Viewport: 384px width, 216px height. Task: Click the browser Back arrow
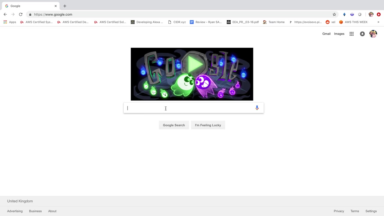coord(5,14)
